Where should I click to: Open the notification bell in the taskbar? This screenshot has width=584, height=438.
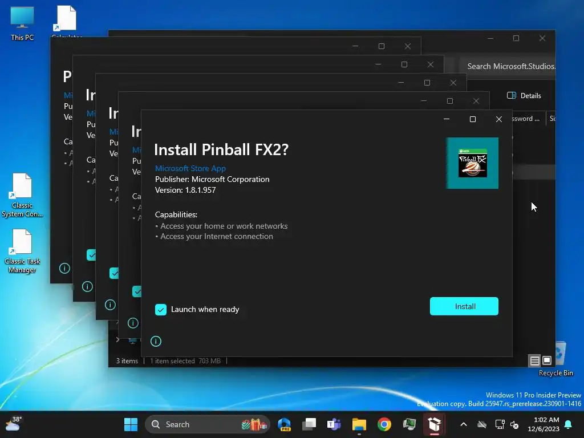[x=569, y=424]
